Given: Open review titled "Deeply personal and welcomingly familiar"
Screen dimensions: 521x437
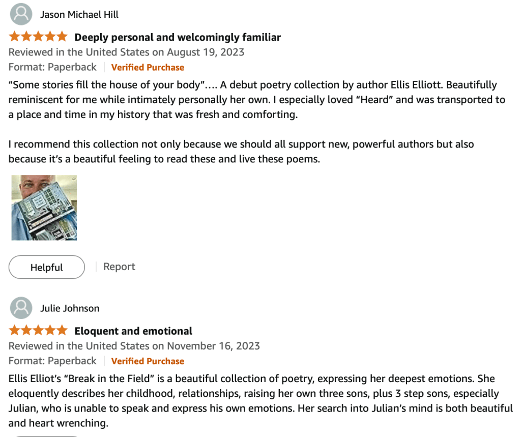Looking at the screenshot, I should pyautogui.click(x=178, y=37).
